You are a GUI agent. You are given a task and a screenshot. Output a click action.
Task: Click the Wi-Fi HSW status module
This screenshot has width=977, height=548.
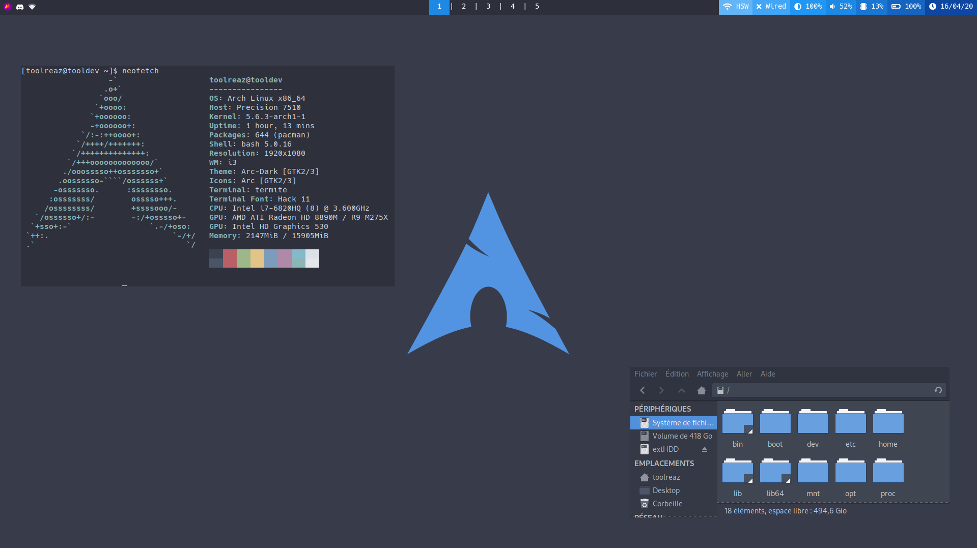pyautogui.click(x=736, y=7)
